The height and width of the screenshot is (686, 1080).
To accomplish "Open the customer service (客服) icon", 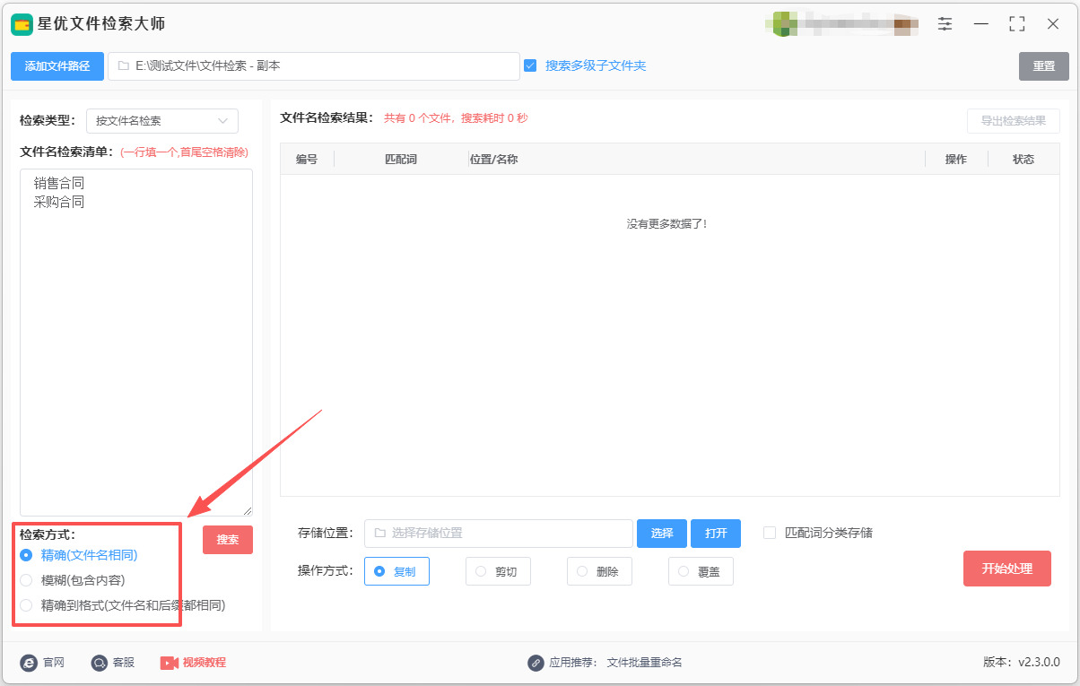I will click(100, 663).
